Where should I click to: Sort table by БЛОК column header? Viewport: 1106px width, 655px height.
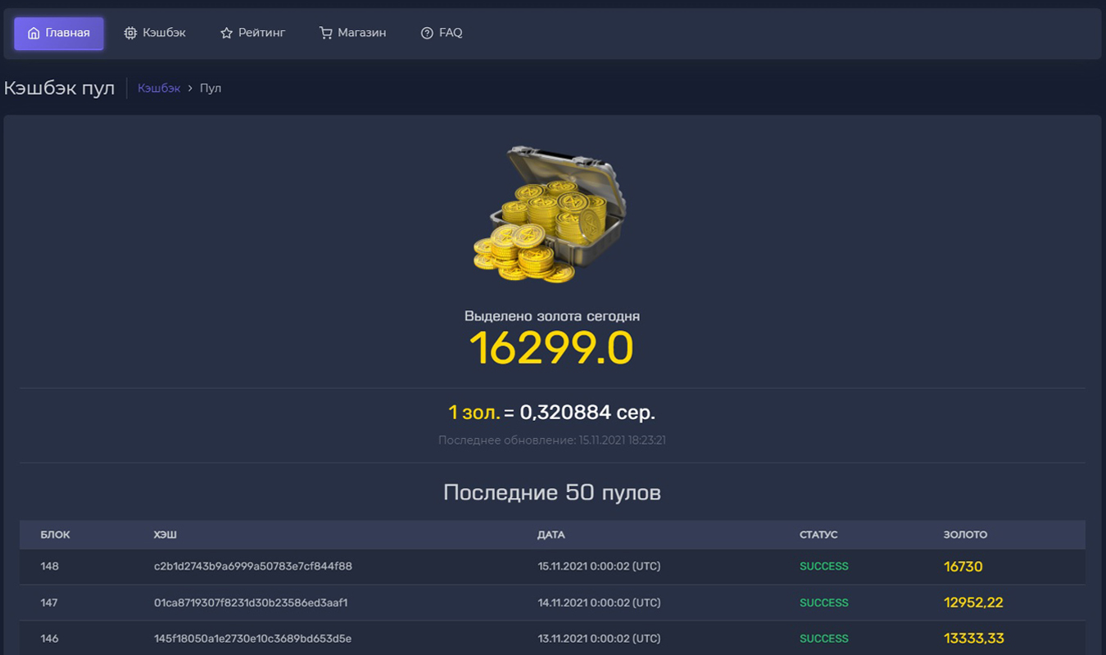click(x=55, y=535)
